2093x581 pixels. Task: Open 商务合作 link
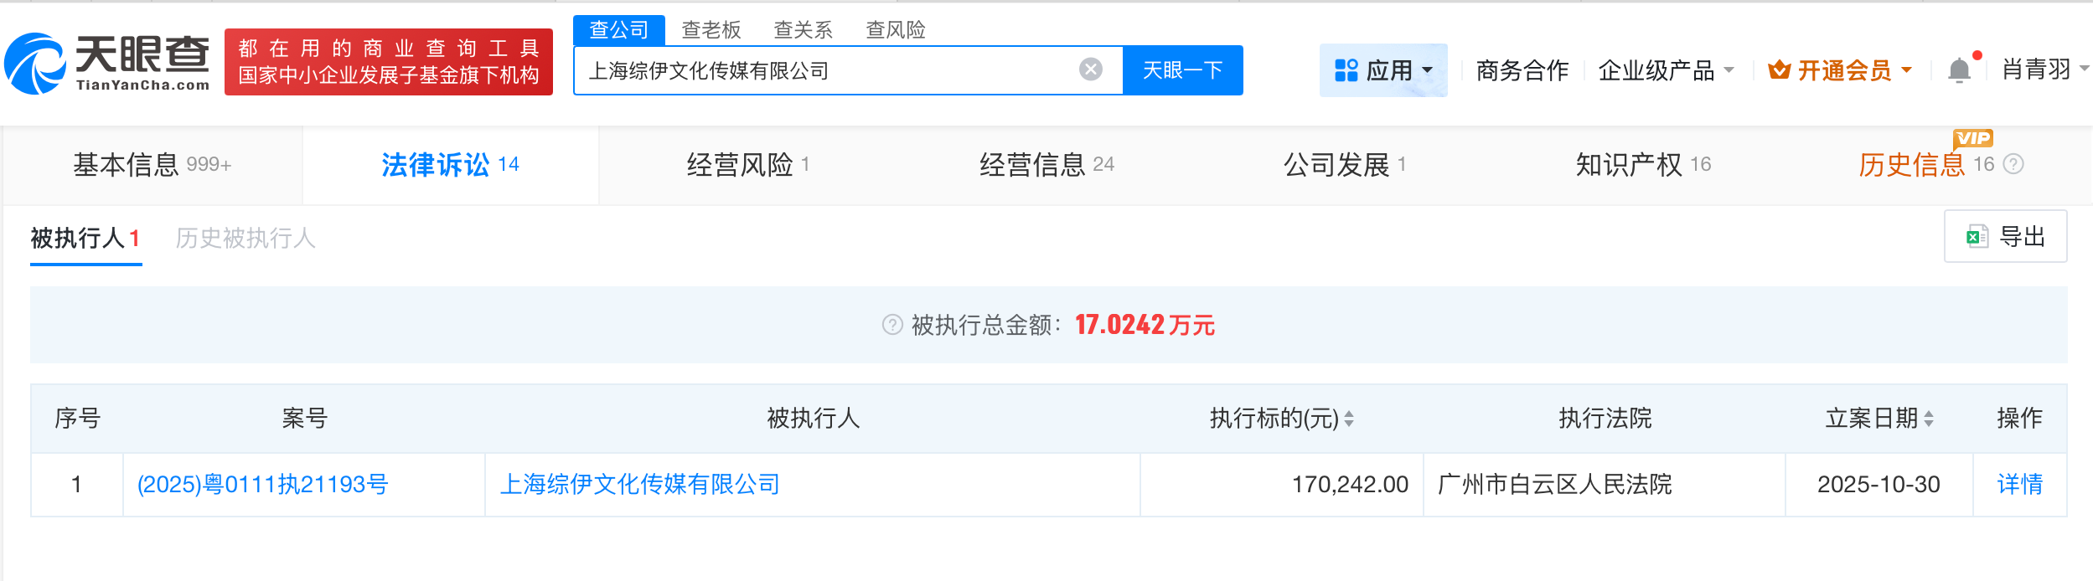point(1522,70)
